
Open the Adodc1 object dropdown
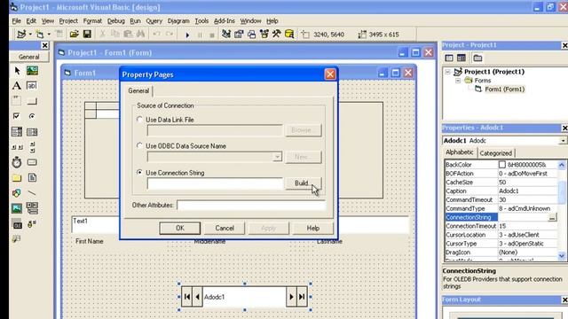563,141
